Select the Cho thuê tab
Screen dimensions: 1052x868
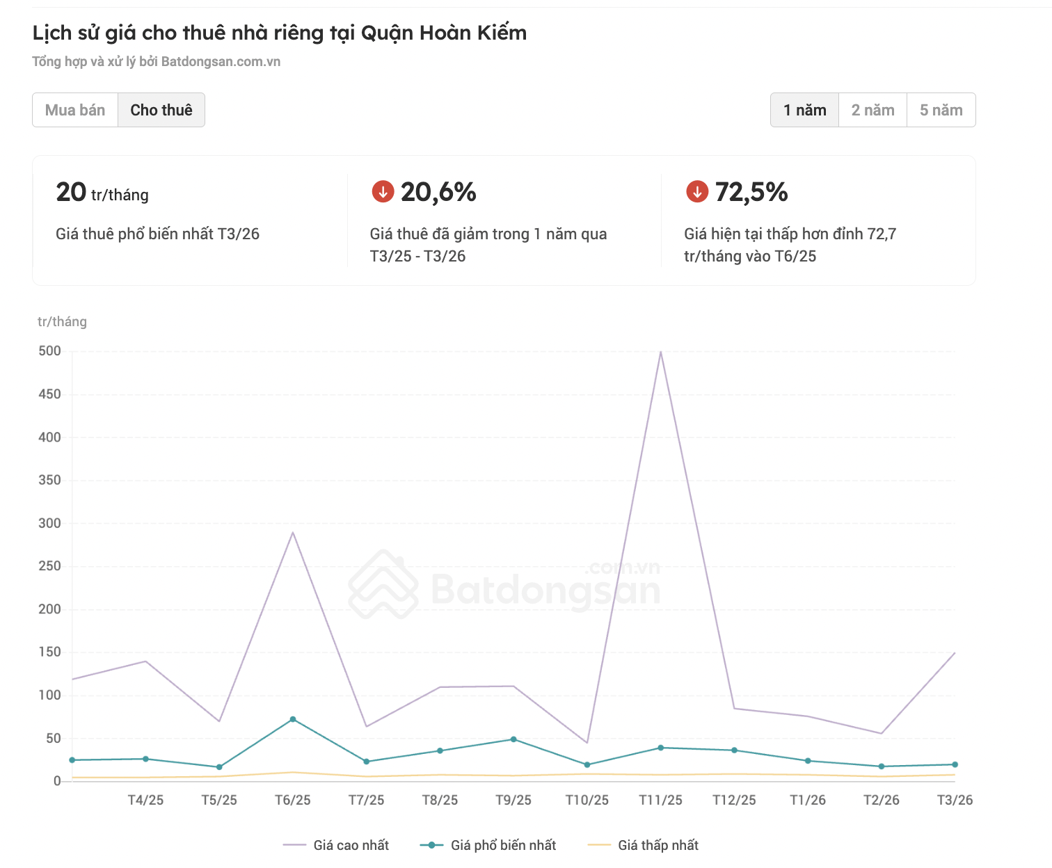pos(161,110)
